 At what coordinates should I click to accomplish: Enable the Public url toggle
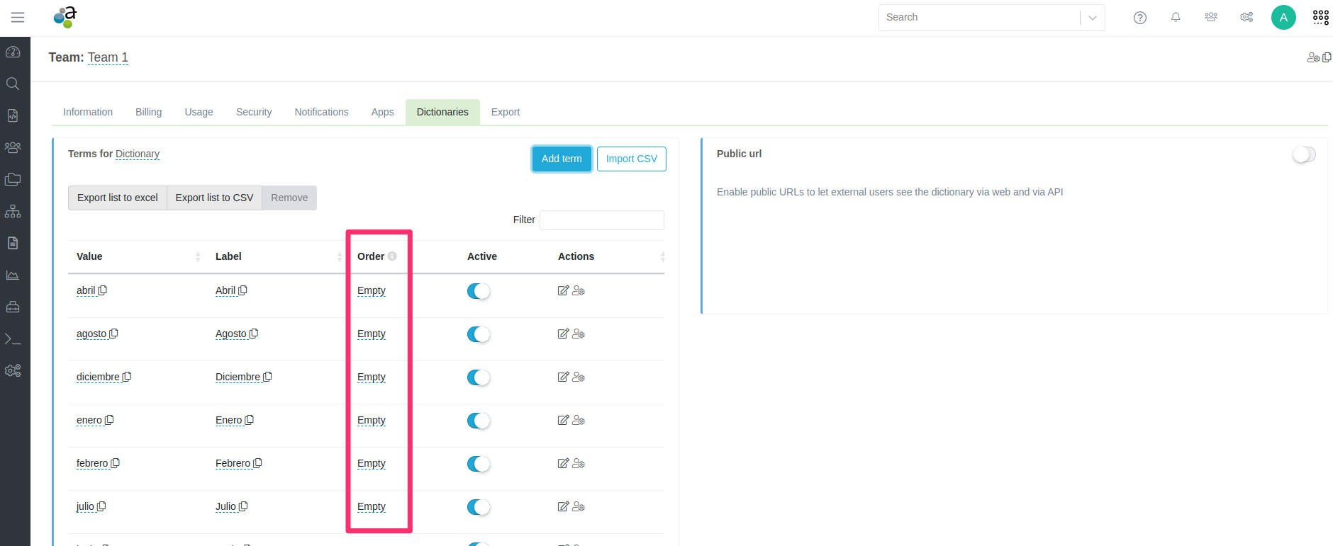click(x=1303, y=154)
